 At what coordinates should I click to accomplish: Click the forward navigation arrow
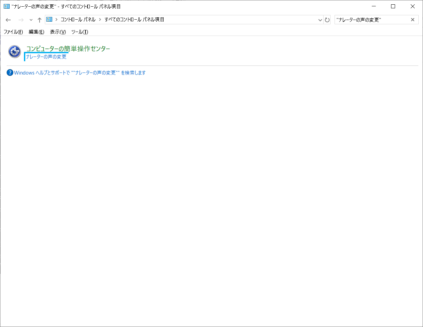click(21, 20)
